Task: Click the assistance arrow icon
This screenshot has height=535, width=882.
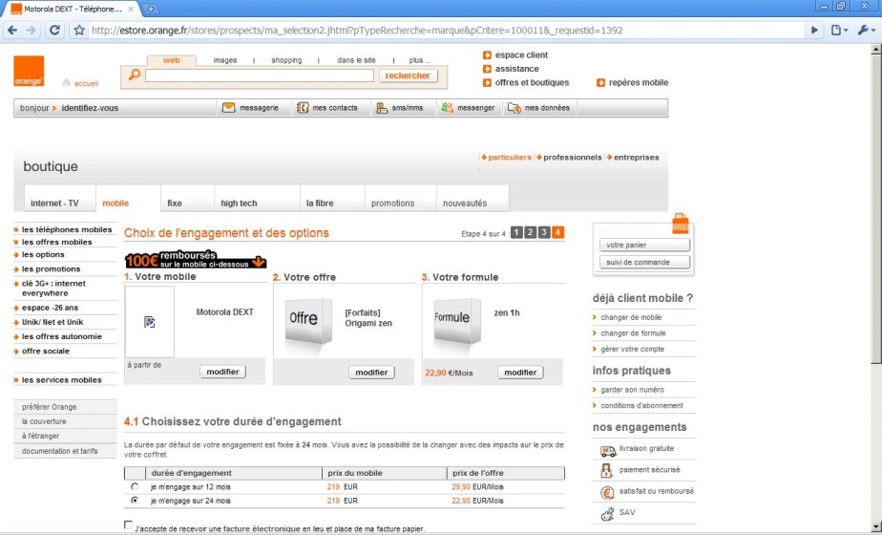Action: pyautogui.click(x=487, y=69)
